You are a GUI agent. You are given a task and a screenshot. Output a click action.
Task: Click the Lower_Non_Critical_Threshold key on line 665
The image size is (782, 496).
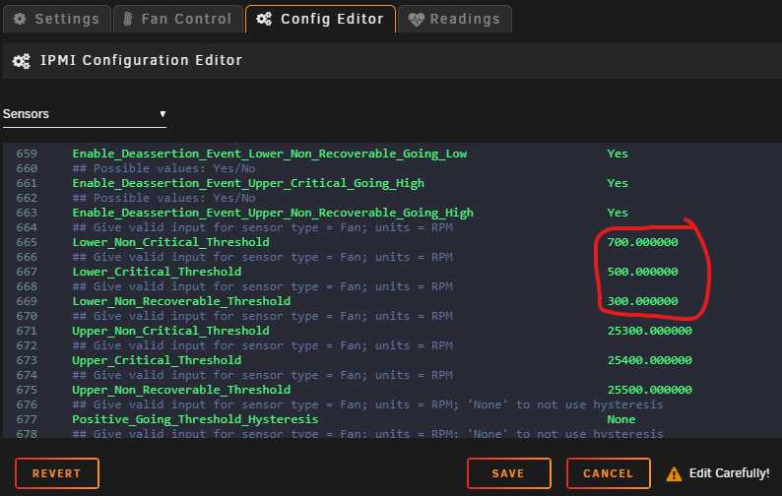pyautogui.click(x=170, y=242)
